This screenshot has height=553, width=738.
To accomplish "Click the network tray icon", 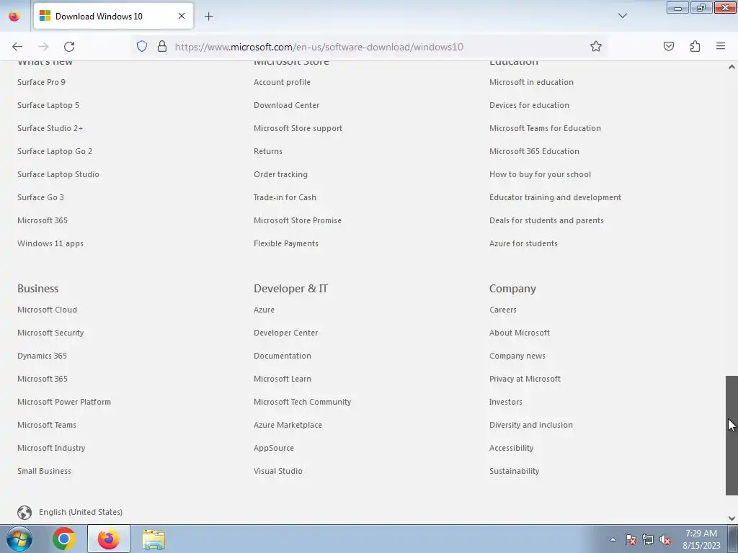I will click(648, 539).
